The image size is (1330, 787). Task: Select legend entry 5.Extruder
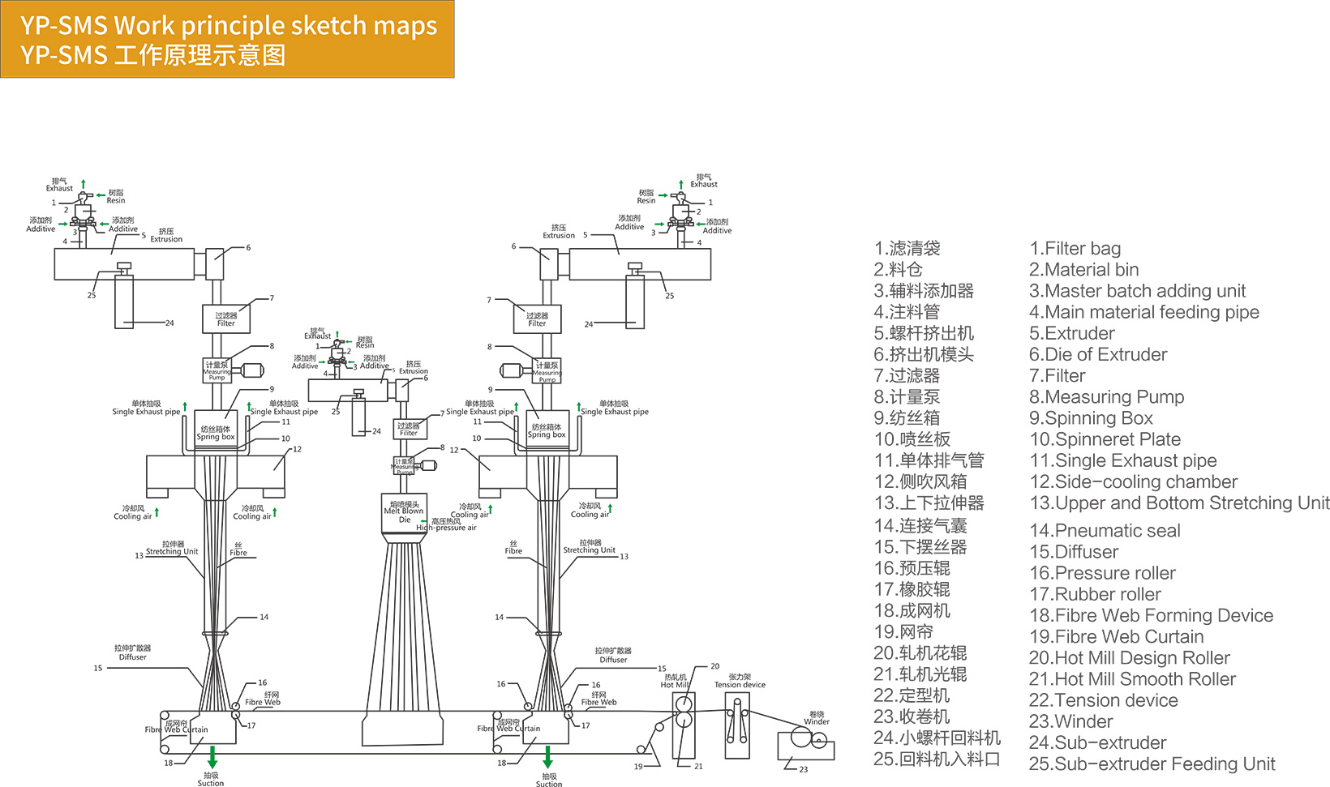(1071, 333)
